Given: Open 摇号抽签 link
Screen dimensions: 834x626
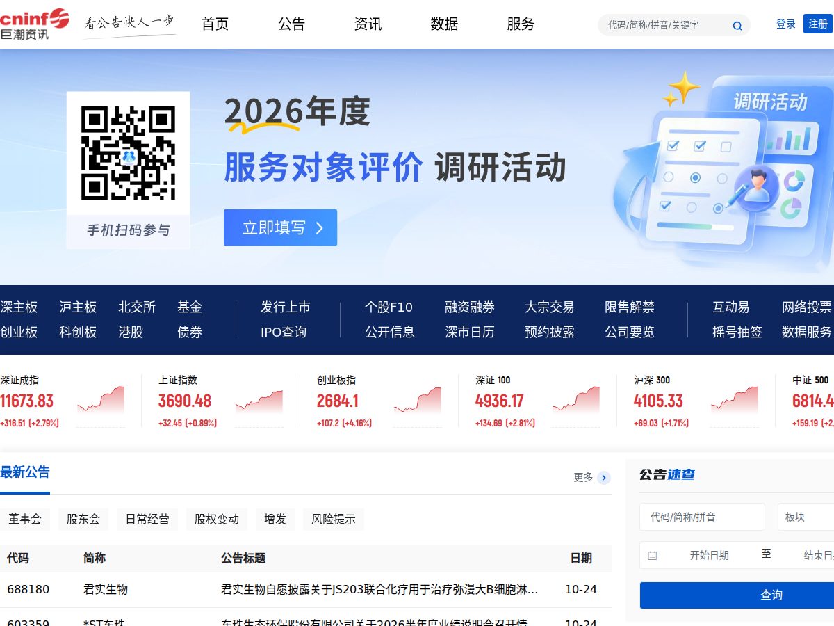Looking at the screenshot, I should coord(737,332).
